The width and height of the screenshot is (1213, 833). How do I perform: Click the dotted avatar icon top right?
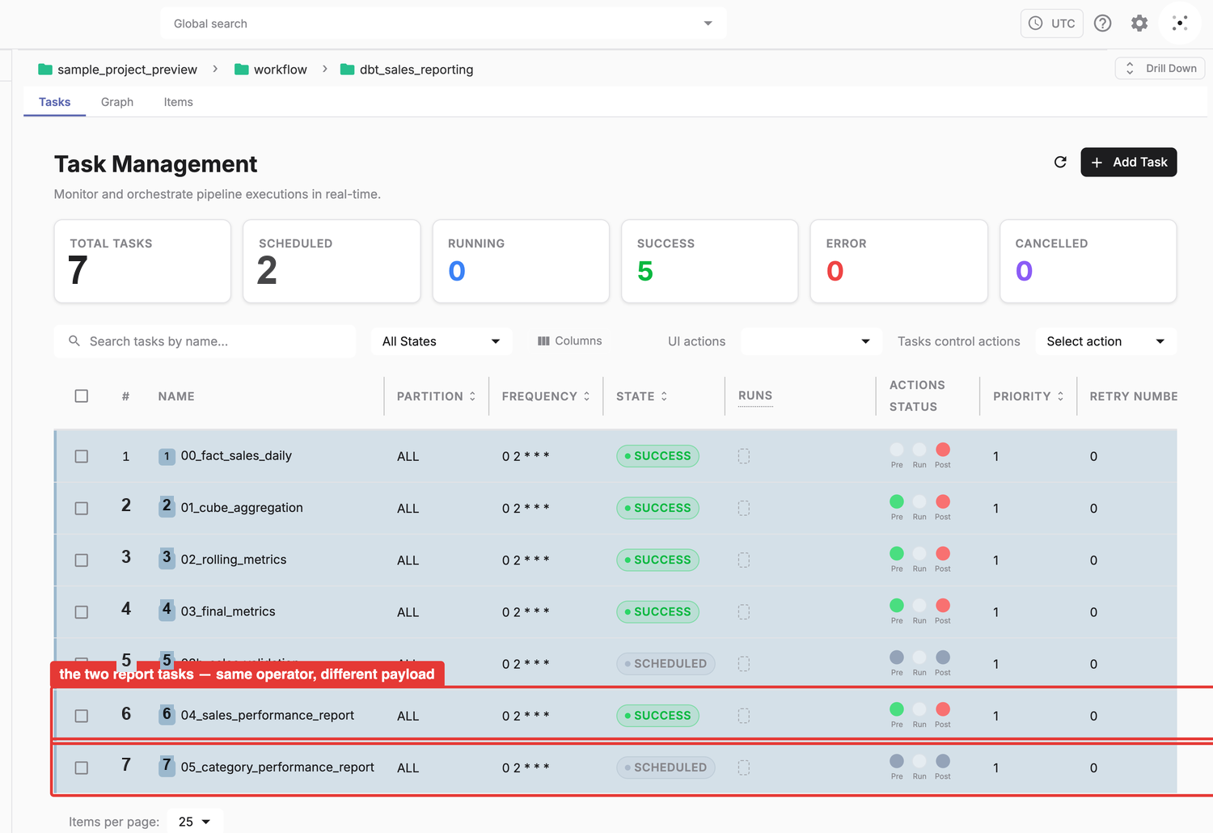(x=1180, y=23)
